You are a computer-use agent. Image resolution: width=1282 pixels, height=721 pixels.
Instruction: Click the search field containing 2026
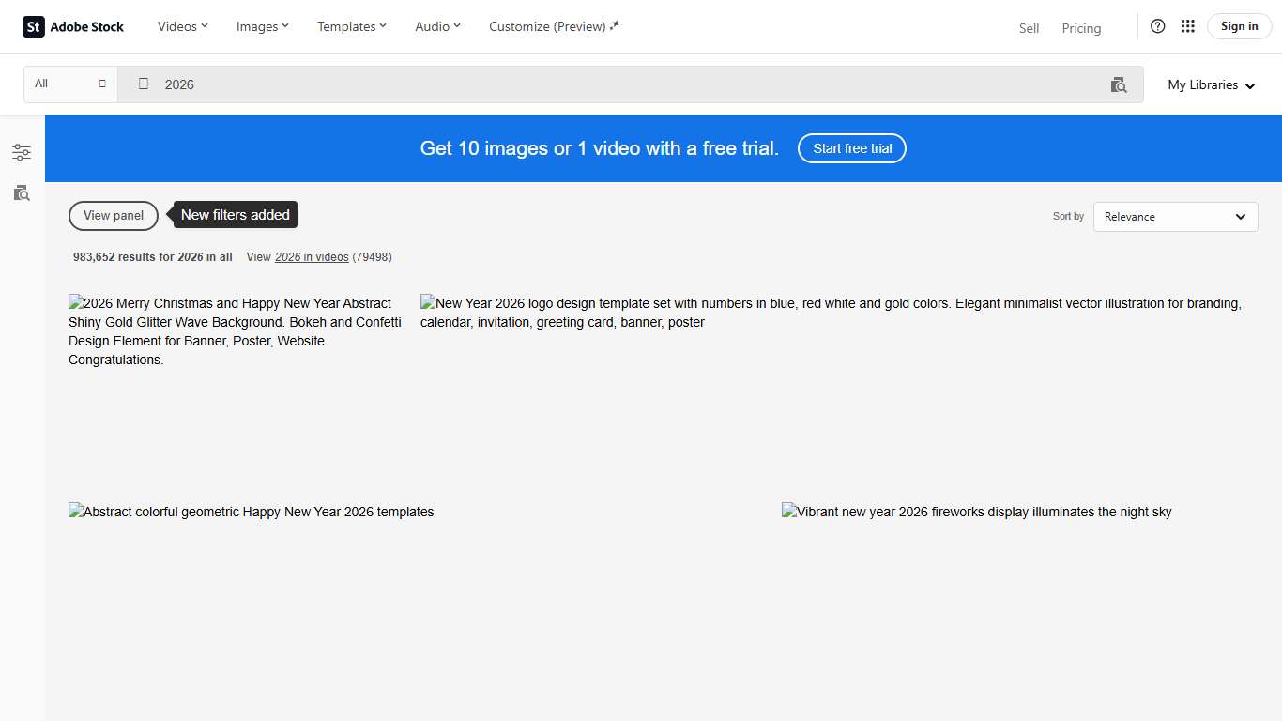coord(619,84)
